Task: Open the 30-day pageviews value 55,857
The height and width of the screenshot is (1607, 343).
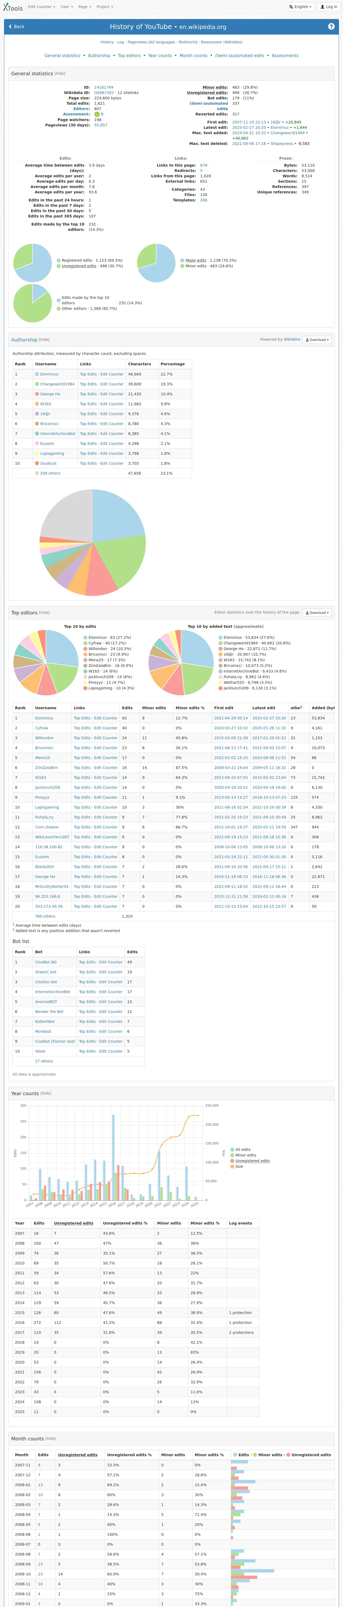Action: pyautogui.click(x=101, y=125)
